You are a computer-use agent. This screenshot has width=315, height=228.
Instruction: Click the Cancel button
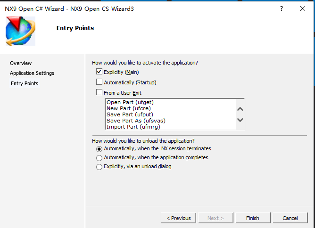coord(290,218)
